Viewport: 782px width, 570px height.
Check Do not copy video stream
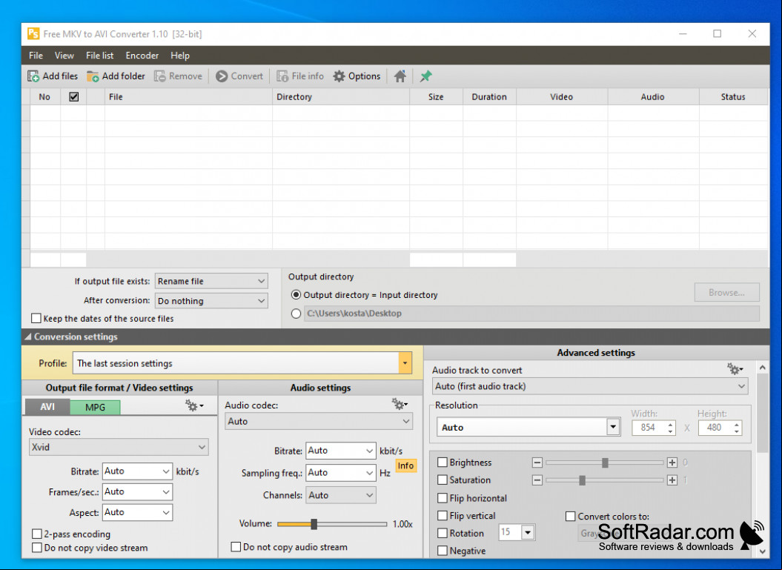click(37, 548)
